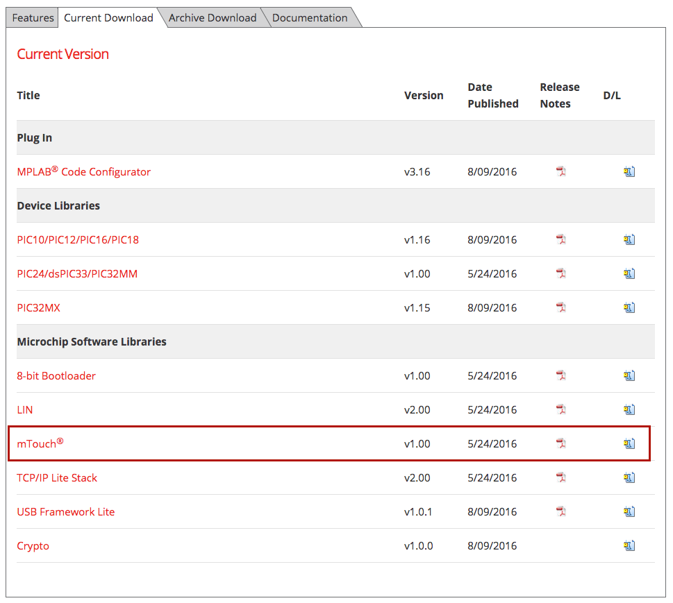Open PDF release notes for PIC10/PIC12/PIC16/PIC18
This screenshot has width=673, height=603.
click(x=561, y=240)
